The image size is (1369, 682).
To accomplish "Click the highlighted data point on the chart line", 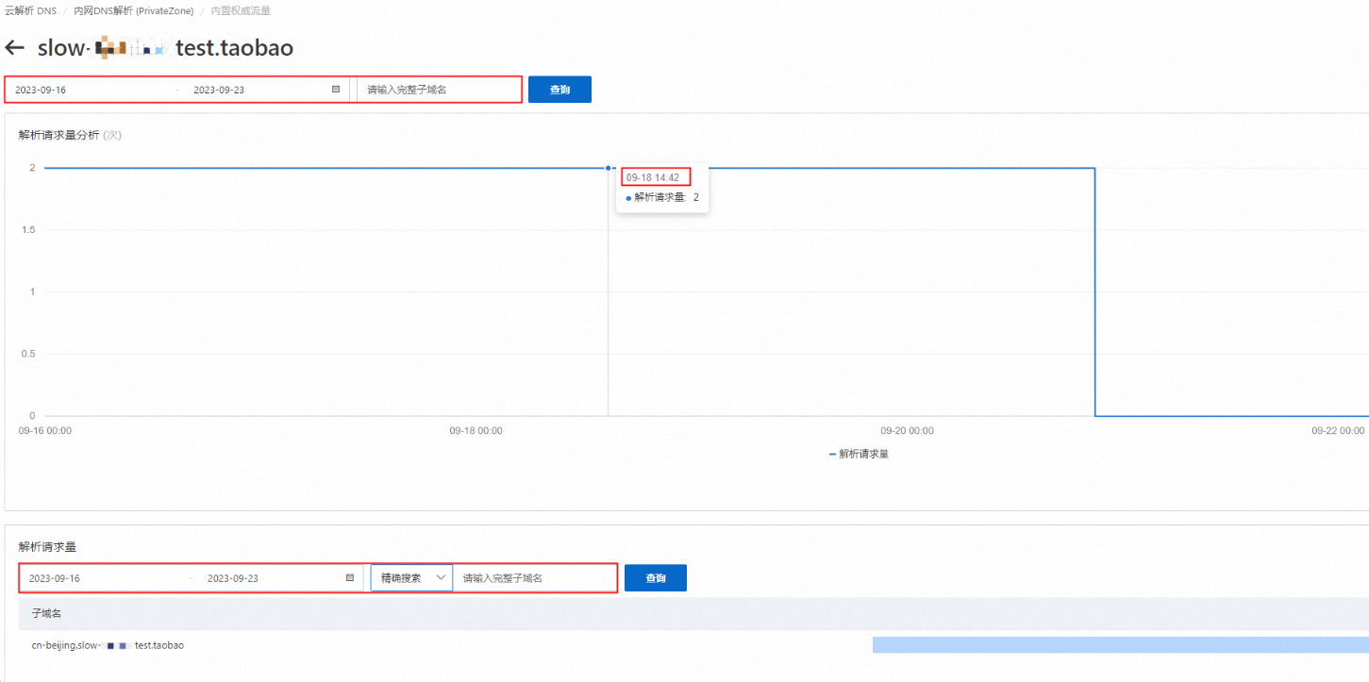I will pyautogui.click(x=609, y=168).
